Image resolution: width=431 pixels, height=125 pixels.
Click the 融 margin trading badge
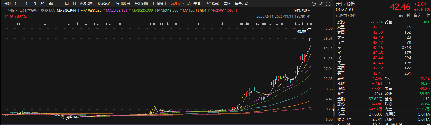click(x=402, y=15)
